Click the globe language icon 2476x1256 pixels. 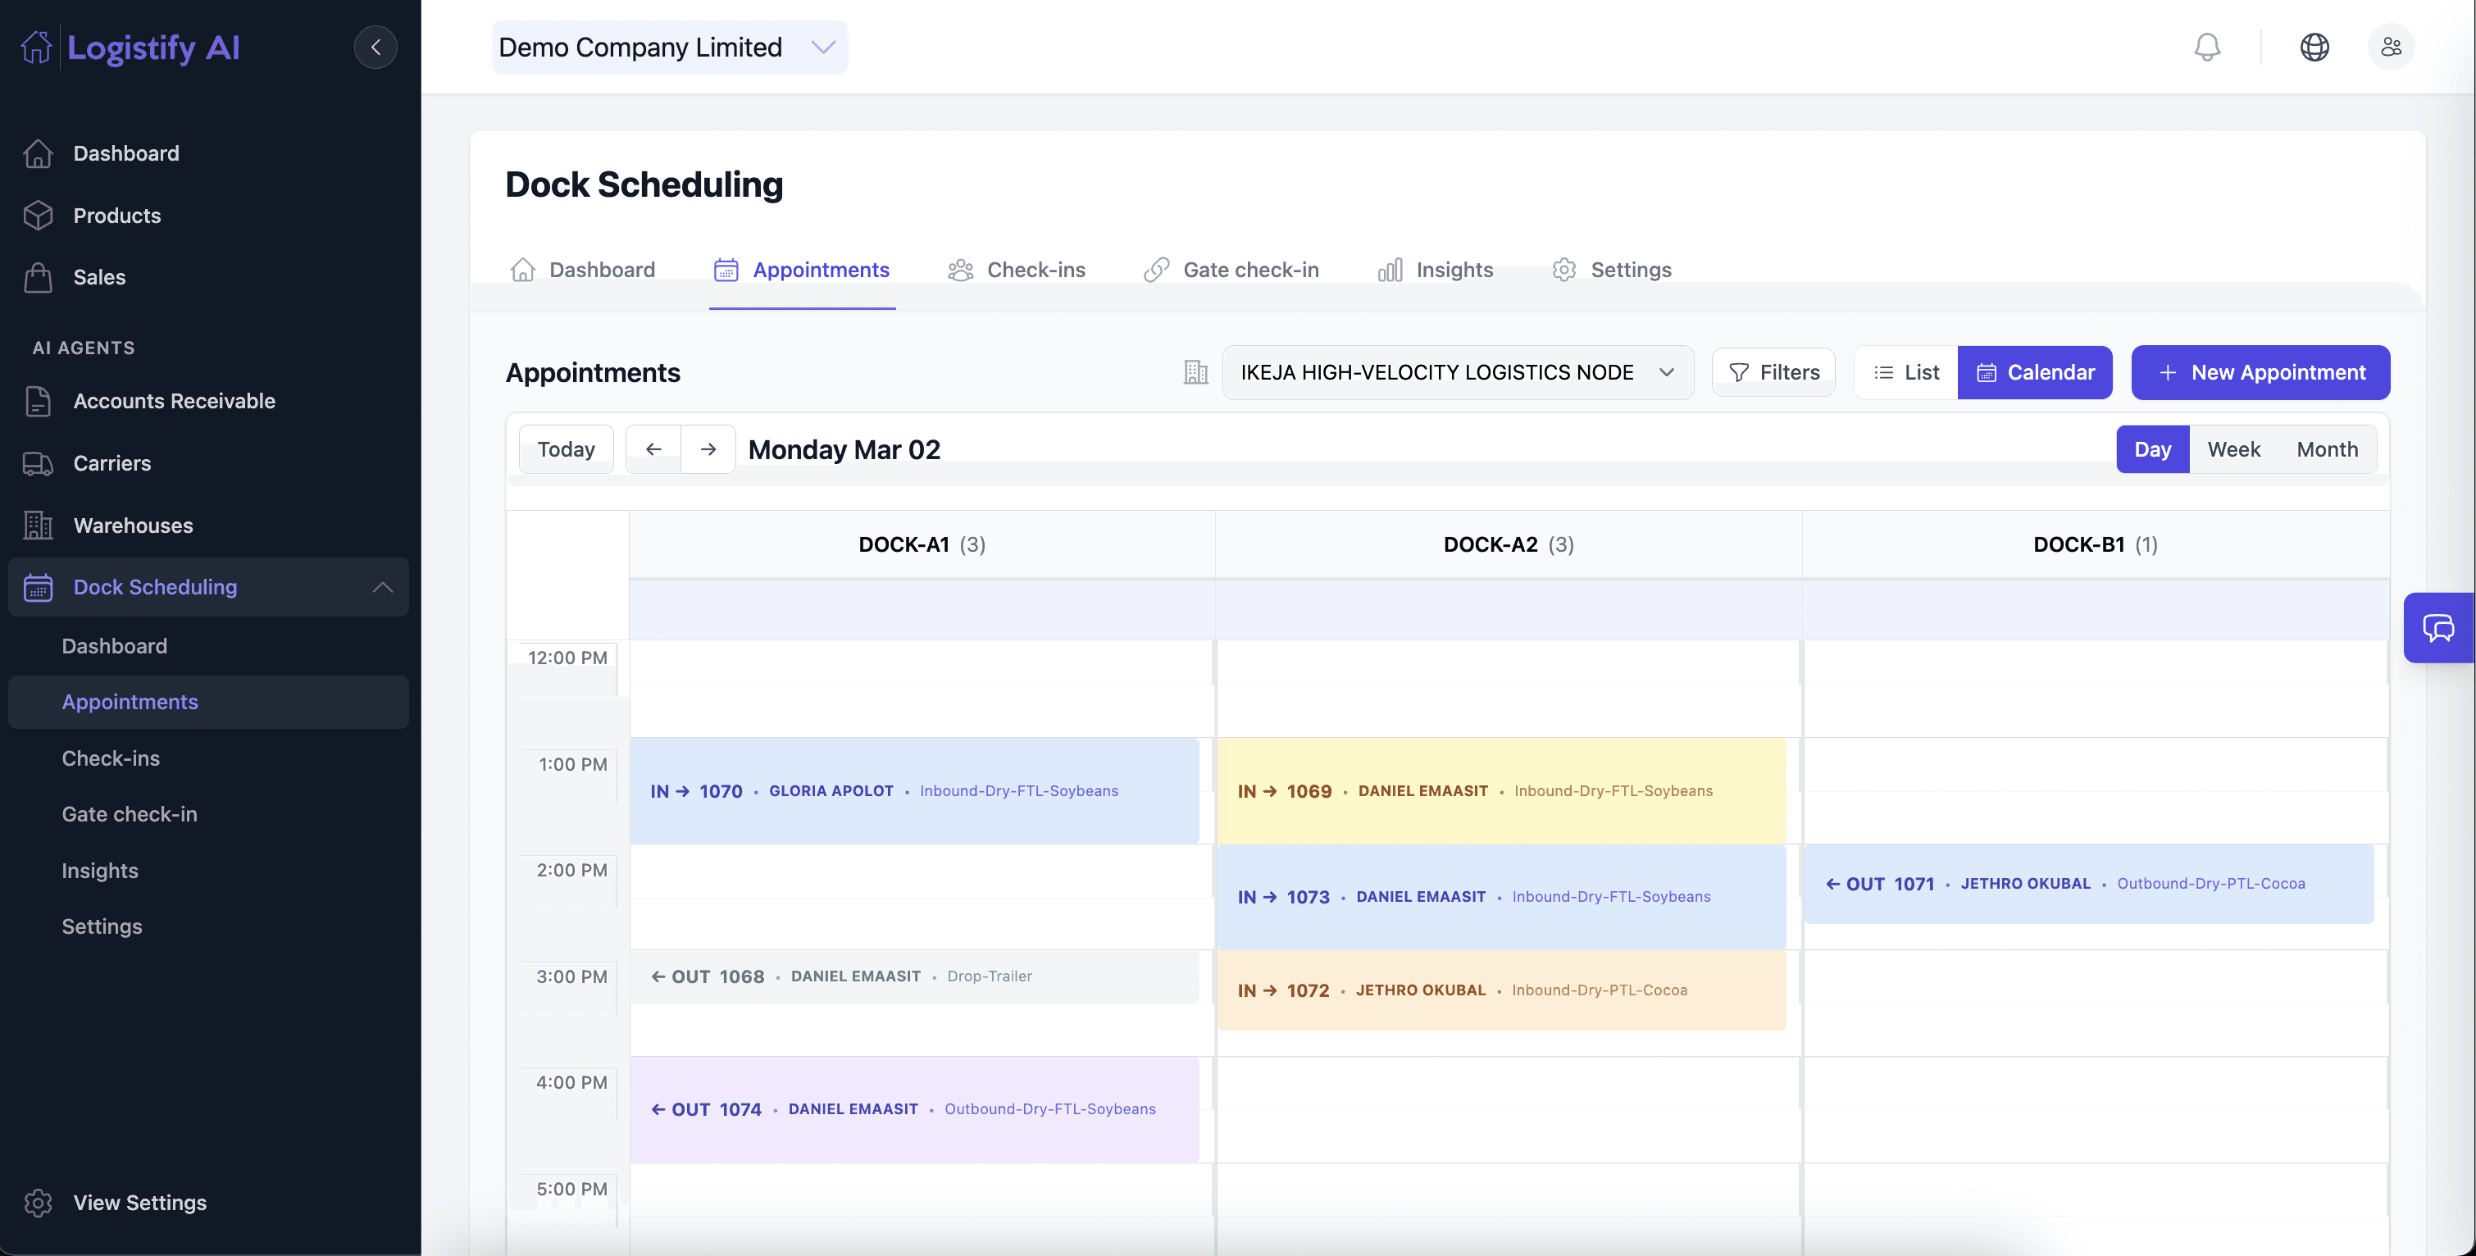pos(2314,47)
